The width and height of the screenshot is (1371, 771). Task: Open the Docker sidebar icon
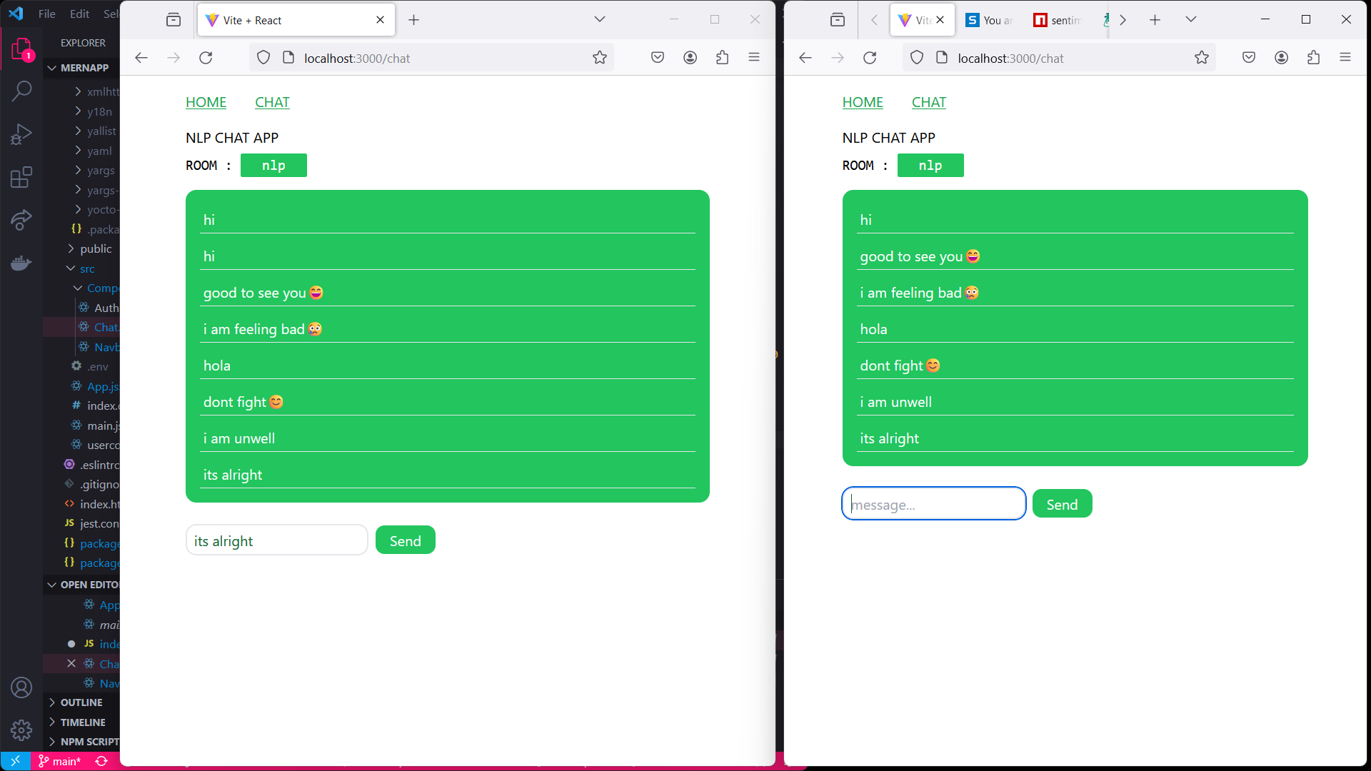click(21, 263)
